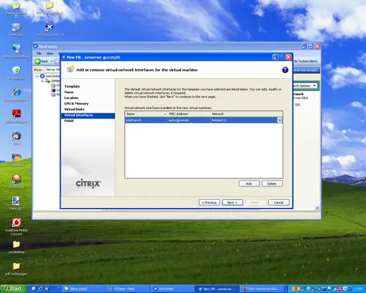The height and width of the screenshot is (293, 366).
Task: Sort by the MAC Address column header
Action: click(x=189, y=114)
